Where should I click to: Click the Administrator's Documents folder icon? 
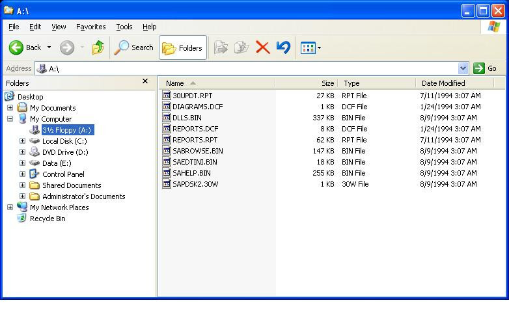[34, 196]
